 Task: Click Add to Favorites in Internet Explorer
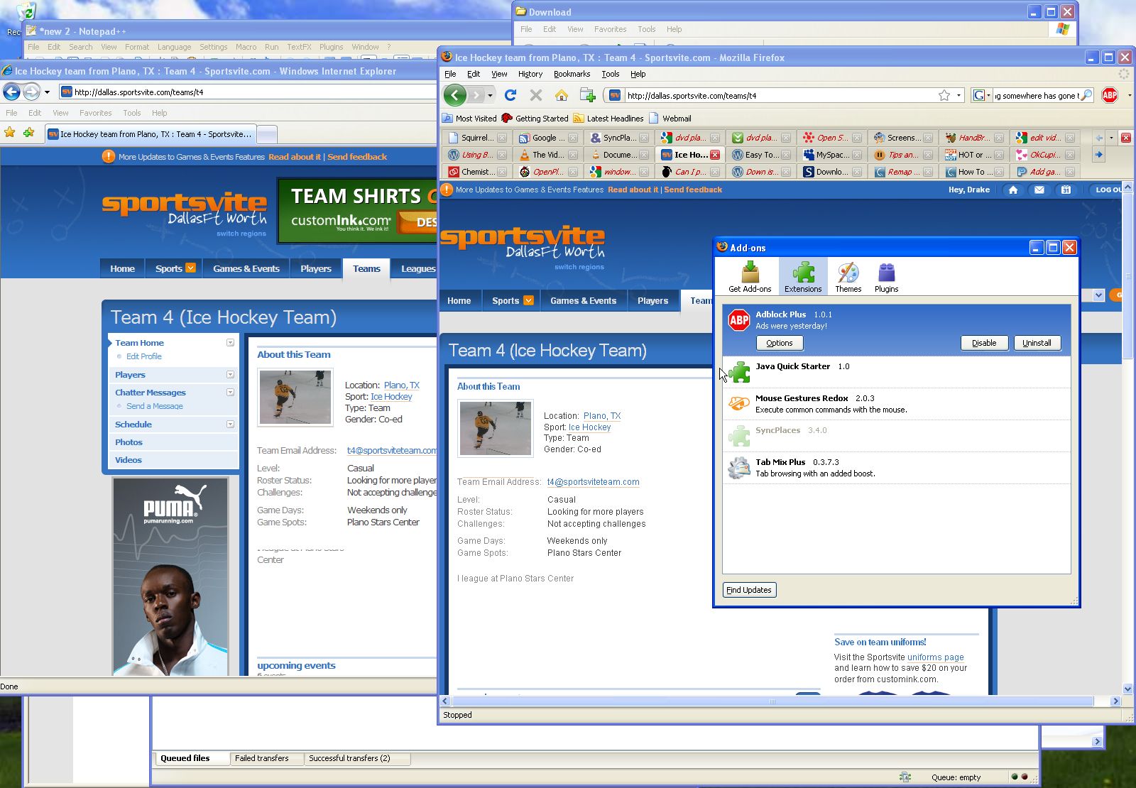point(28,133)
